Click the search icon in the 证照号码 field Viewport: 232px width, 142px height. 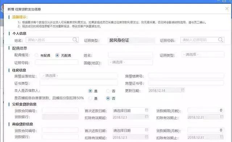pos(221,40)
